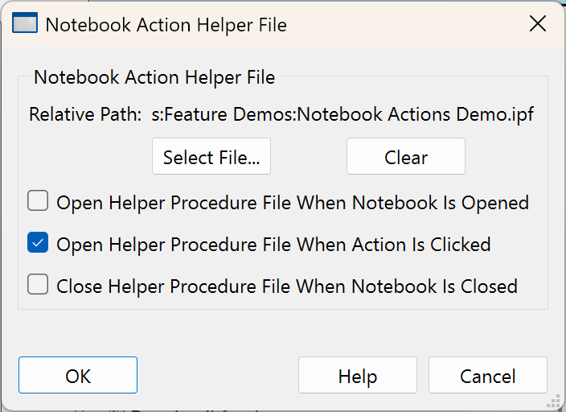
Task: Click the resize grip in the dialog corner
Action: pos(554,400)
